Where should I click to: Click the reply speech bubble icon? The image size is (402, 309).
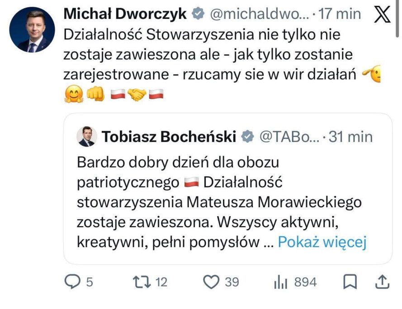[x=72, y=282]
